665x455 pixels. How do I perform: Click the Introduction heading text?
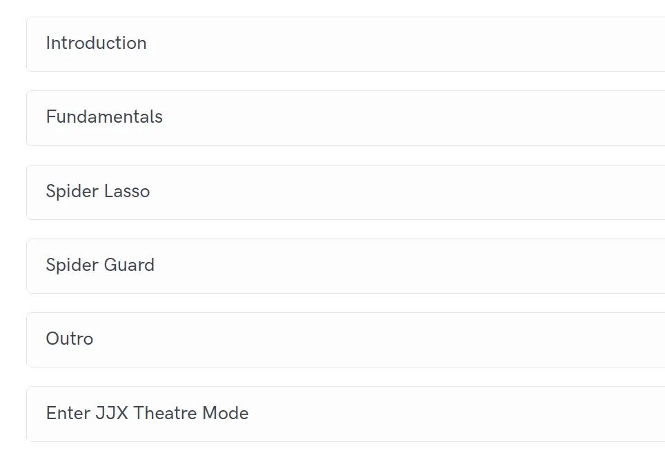tap(96, 43)
